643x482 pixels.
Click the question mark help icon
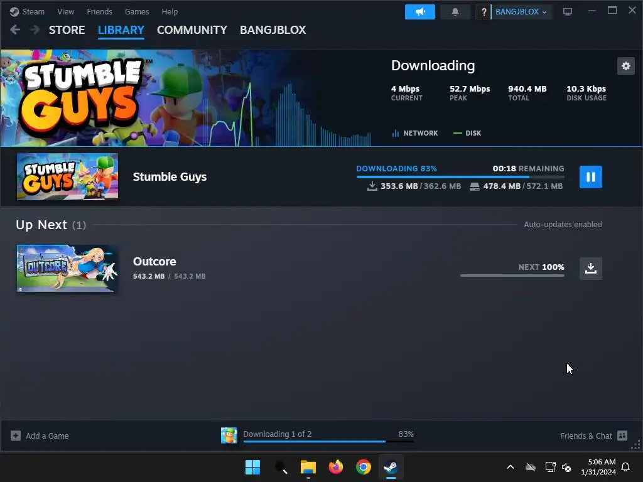click(484, 12)
